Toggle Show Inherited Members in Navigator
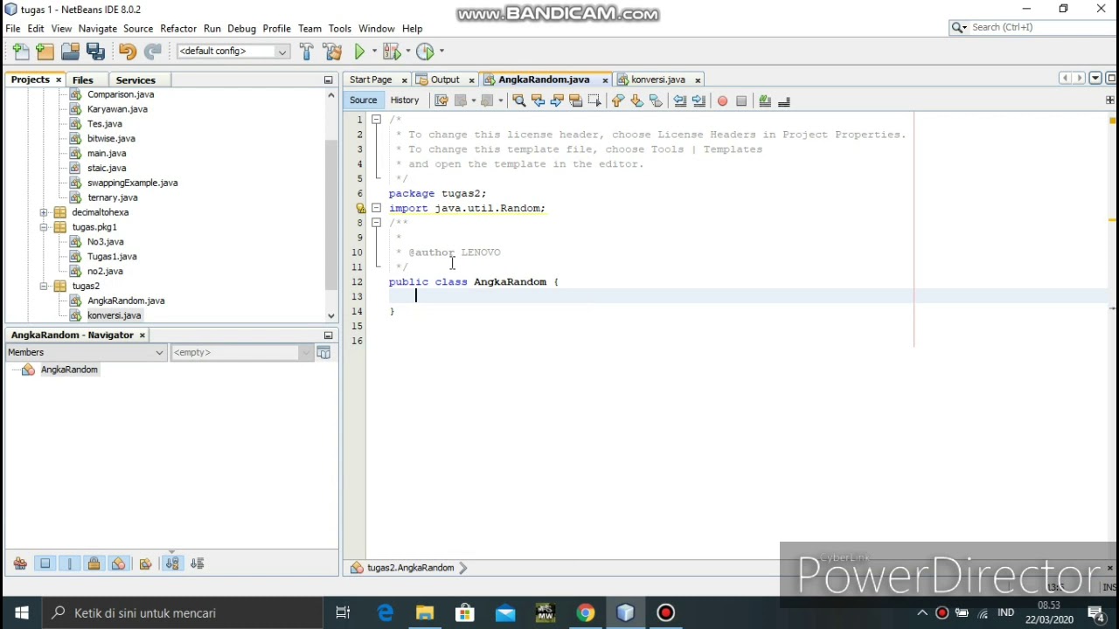Screen dimensions: 1119x629 coord(20,563)
